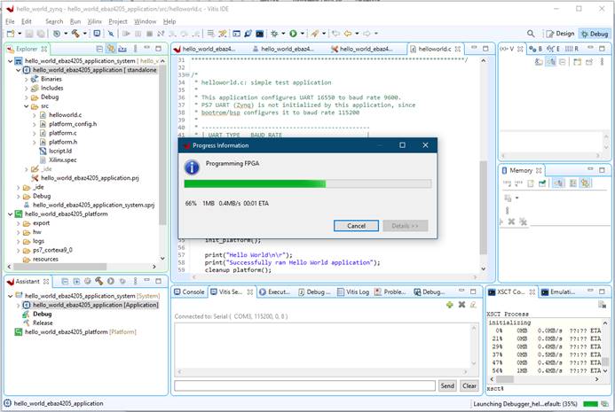Click the blue info icon in dialog
The image size is (615, 412).
coord(191,167)
